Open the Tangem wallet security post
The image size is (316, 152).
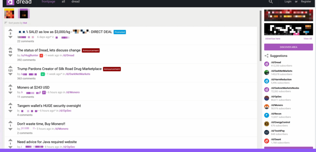coord(49,106)
